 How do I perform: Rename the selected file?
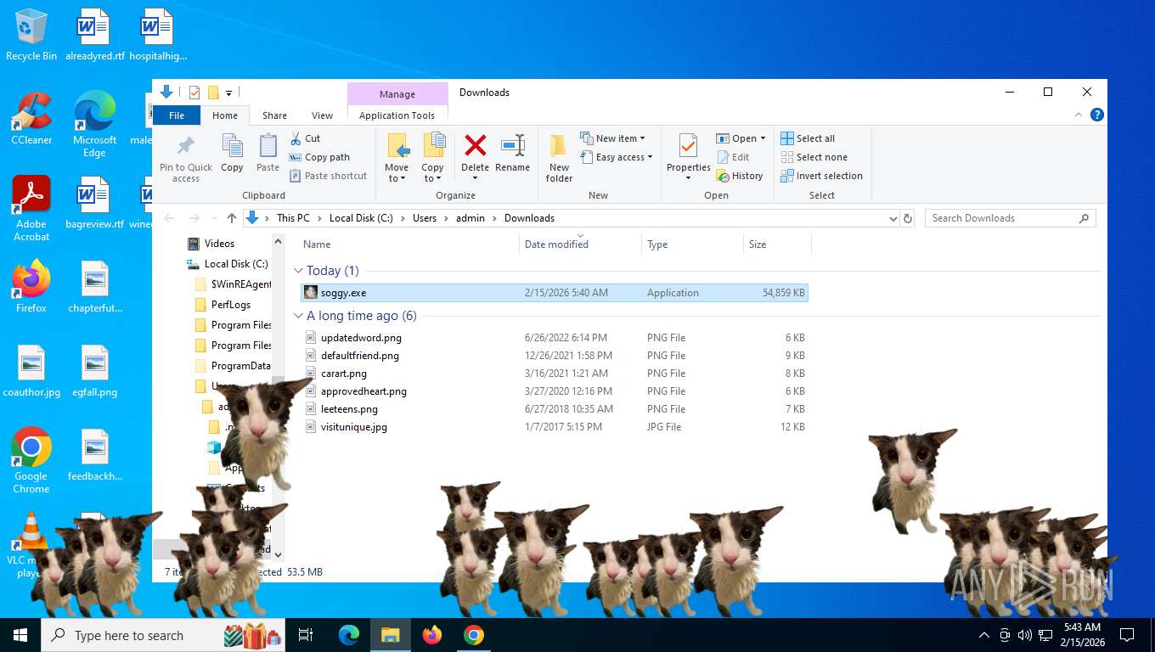tap(512, 153)
